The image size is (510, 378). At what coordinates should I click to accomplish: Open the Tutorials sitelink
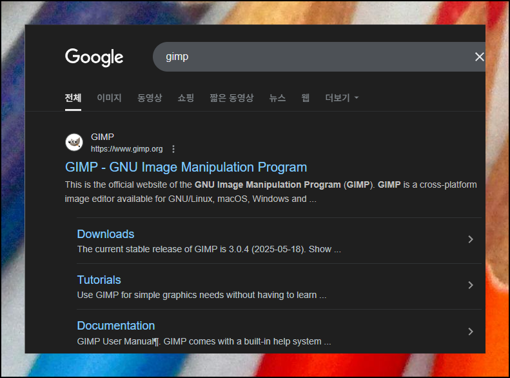(99, 280)
